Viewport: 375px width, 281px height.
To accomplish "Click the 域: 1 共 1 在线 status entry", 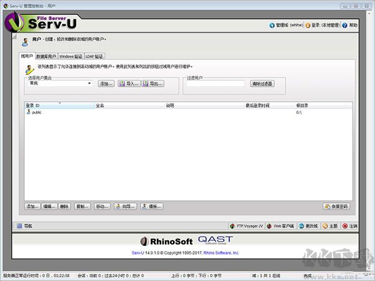I will click(x=266, y=276).
